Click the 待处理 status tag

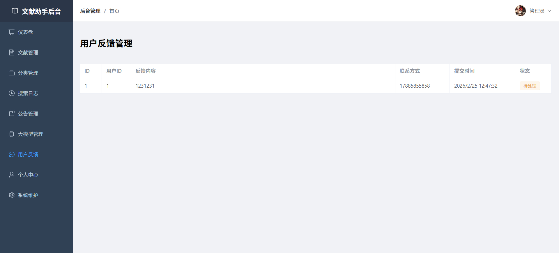pyautogui.click(x=530, y=86)
